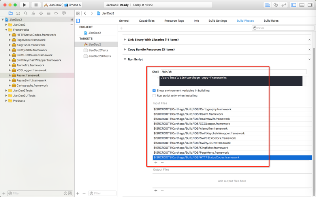Switch to the Assistant editor
The image size is (316, 197).
tap(275, 5)
